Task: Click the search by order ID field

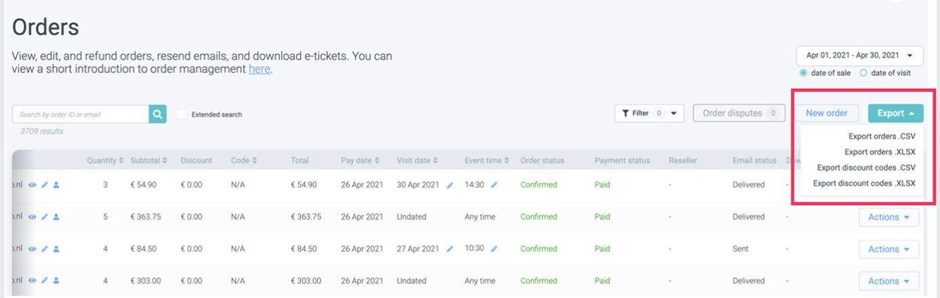Action: [81, 114]
